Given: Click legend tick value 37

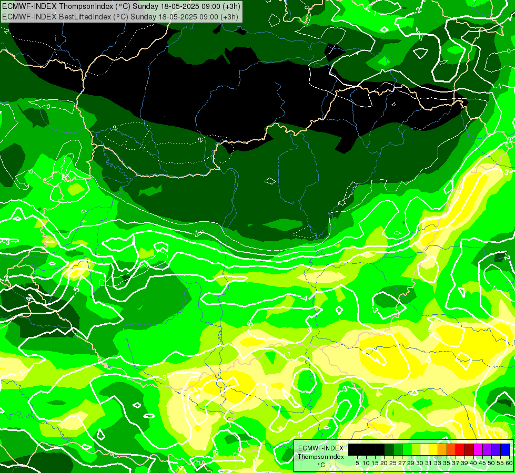Looking at the screenshot, I should (456, 463).
